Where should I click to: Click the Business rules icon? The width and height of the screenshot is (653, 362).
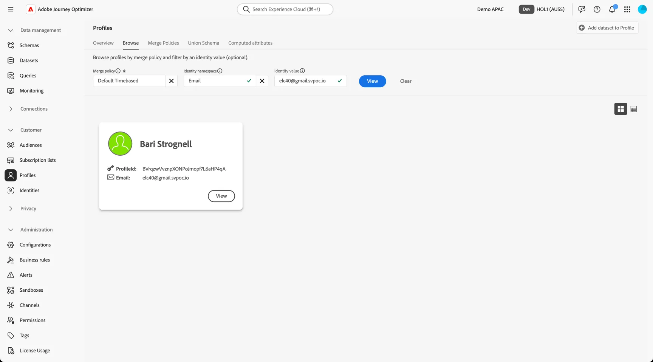[11, 260]
